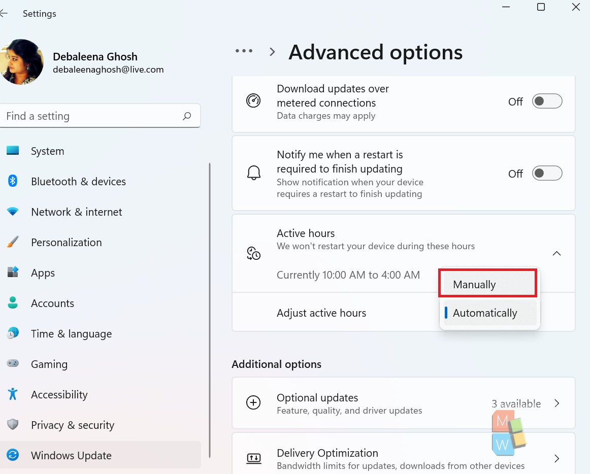Click the magnifier search icon
This screenshot has height=474, width=590.
187,116
